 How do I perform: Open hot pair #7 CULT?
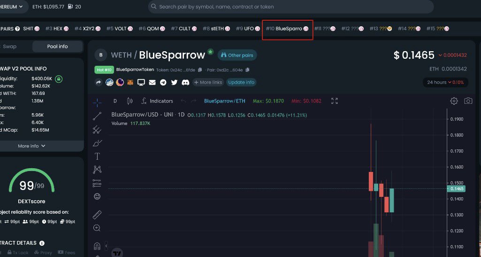[183, 29]
